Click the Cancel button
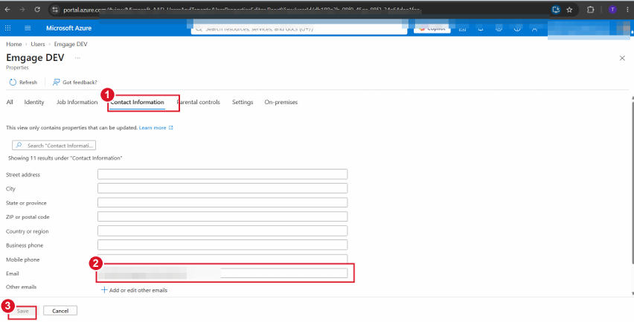 pyautogui.click(x=60, y=311)
